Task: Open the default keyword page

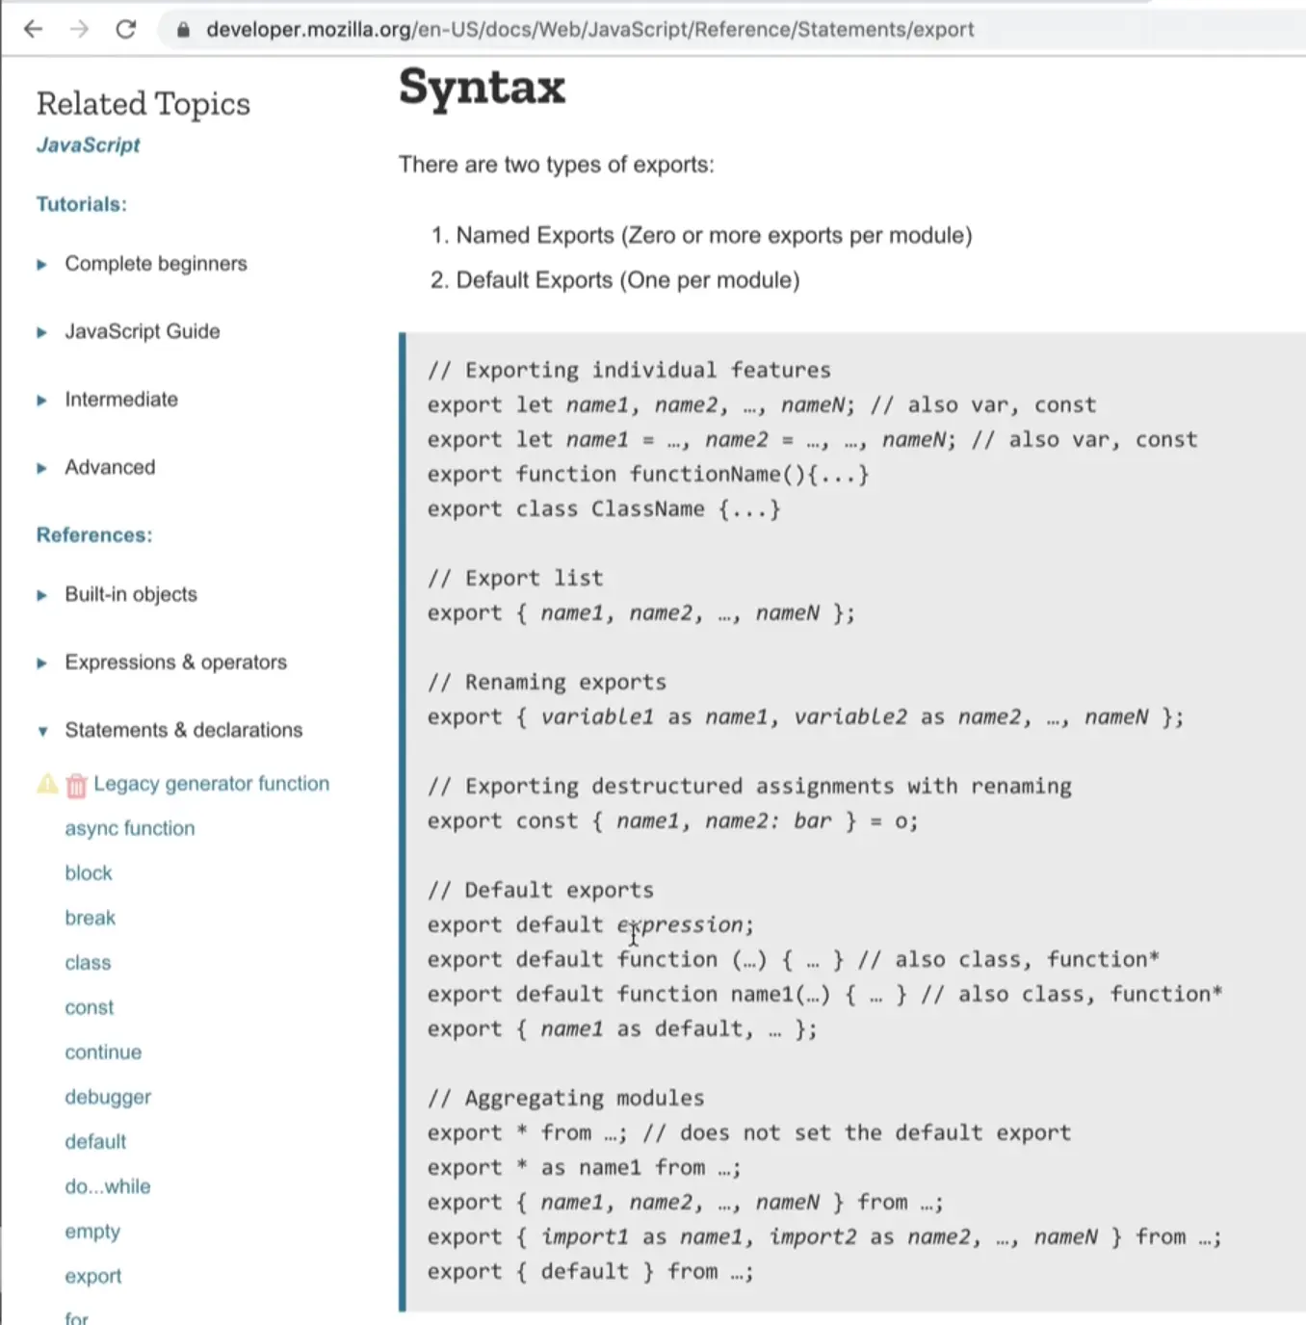Action: (x=95, y=1141)
